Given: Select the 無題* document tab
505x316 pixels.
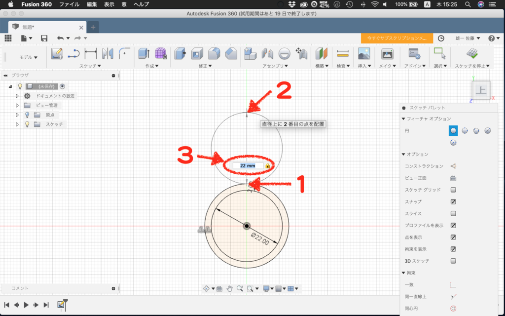Looking at the screenshot, I should pos(47,27).
